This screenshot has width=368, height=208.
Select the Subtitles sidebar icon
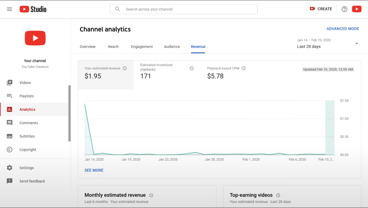[x=9, y=136]
